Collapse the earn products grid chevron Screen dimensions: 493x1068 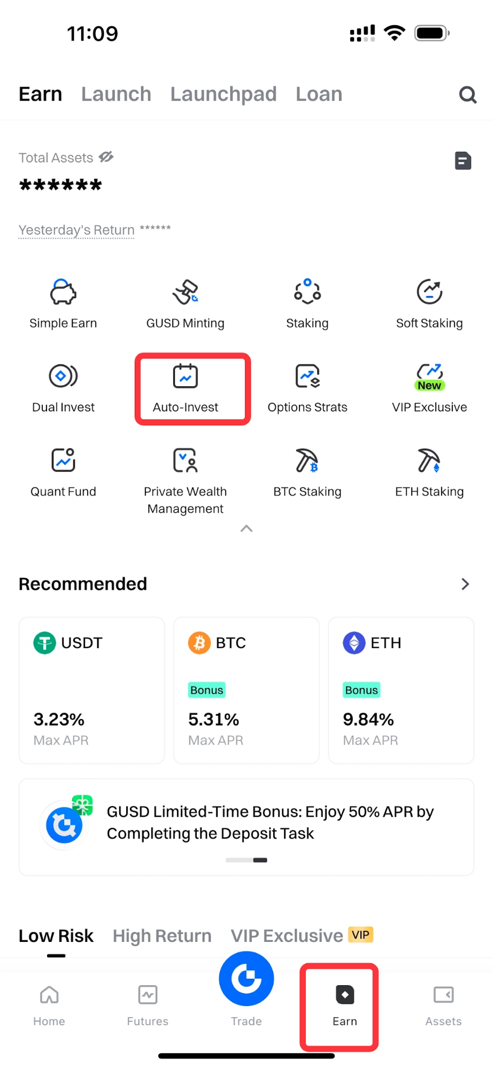click(x=247, y=529)
